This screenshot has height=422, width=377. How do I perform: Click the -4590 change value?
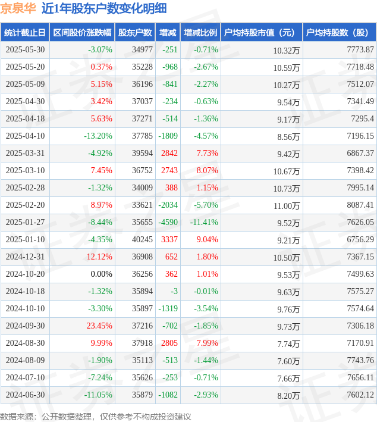click(168, 223)
